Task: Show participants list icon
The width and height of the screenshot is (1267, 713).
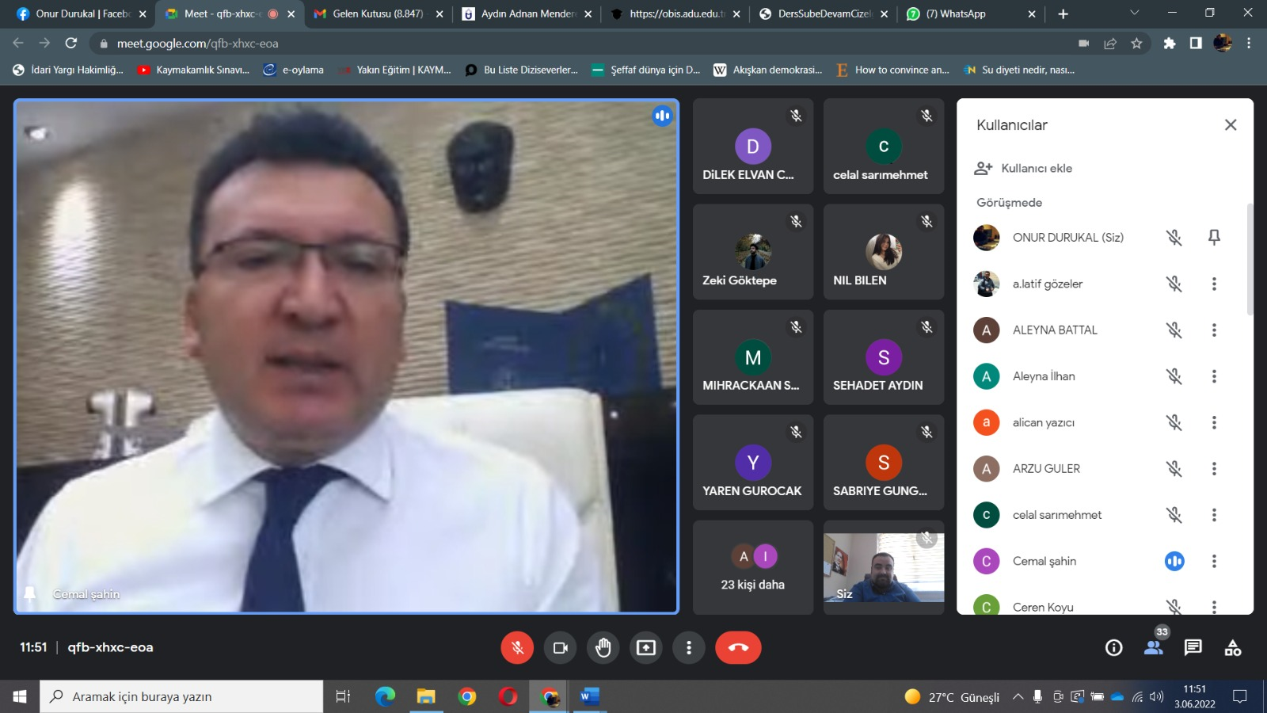Action: point(1153,648)
